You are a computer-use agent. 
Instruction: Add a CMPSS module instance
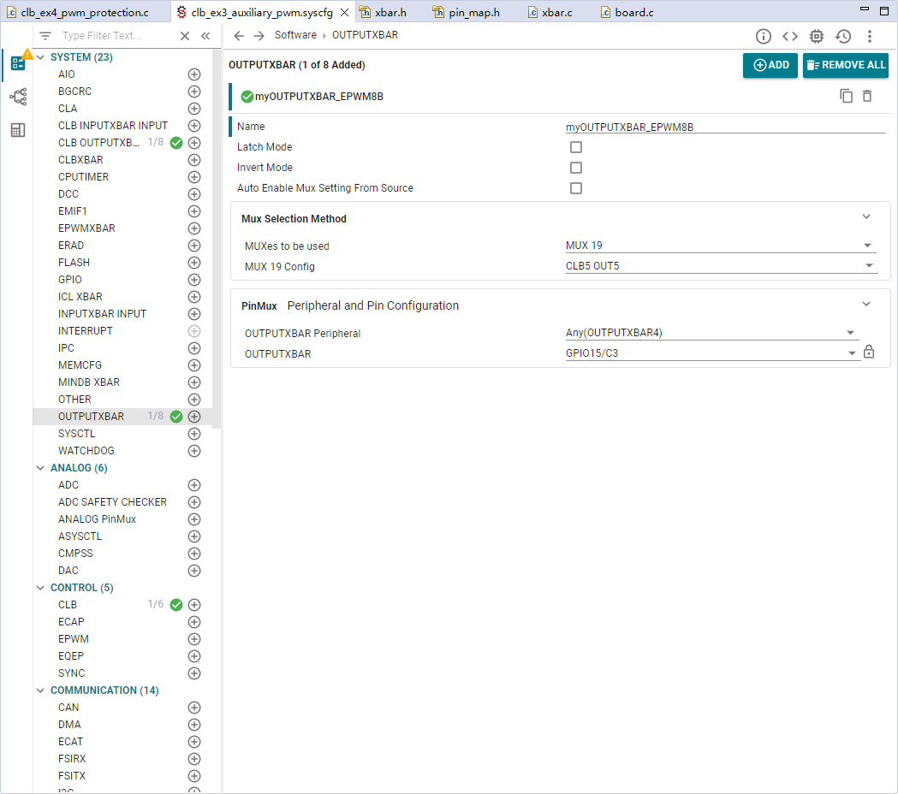(194, 554)
